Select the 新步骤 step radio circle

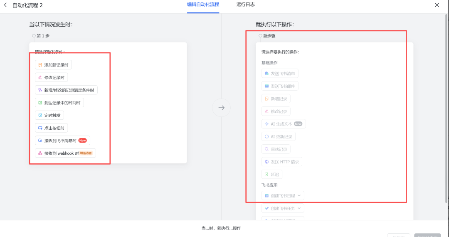(260, 36)
